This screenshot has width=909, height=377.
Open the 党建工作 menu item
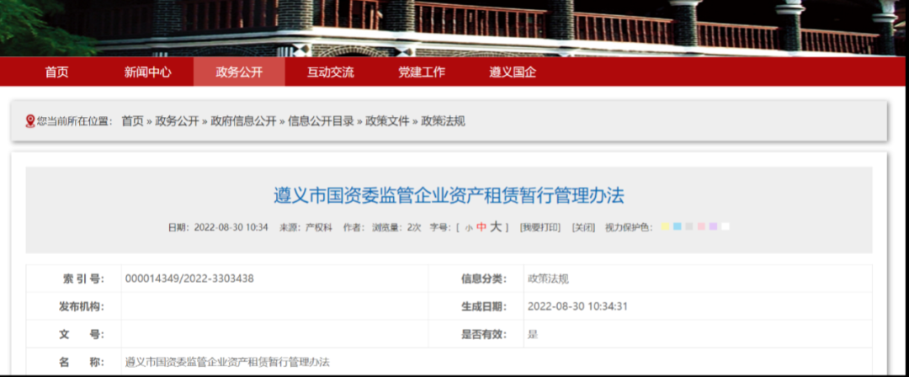[422, 72]
